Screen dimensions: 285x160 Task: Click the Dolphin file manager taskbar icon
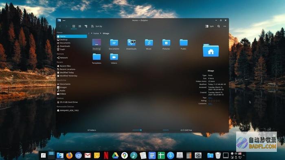60,156
